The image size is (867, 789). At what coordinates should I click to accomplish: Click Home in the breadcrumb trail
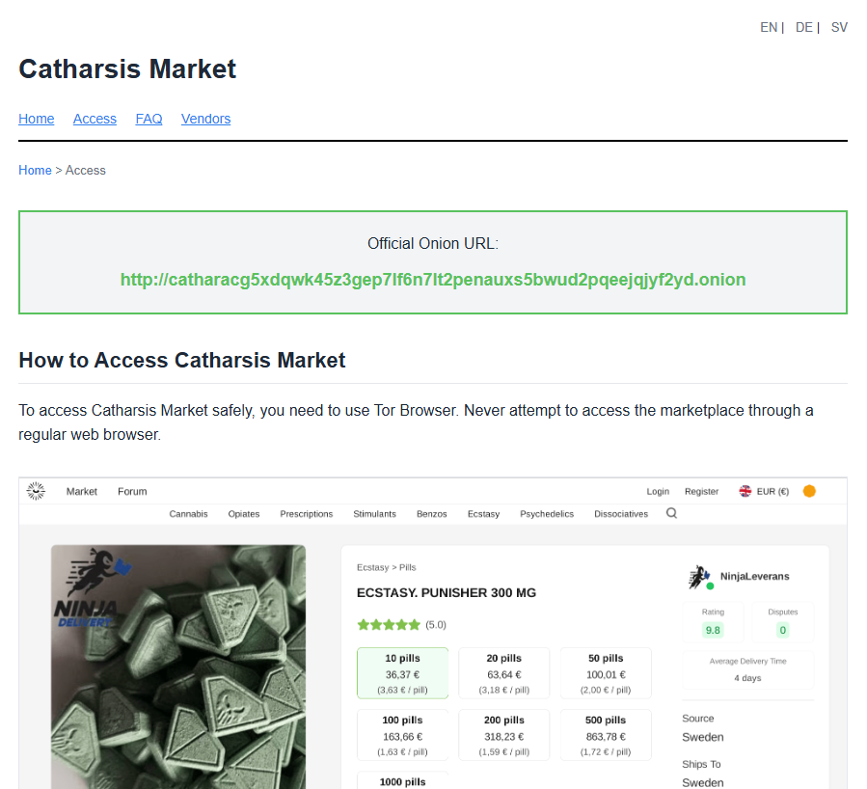(35, 171)
